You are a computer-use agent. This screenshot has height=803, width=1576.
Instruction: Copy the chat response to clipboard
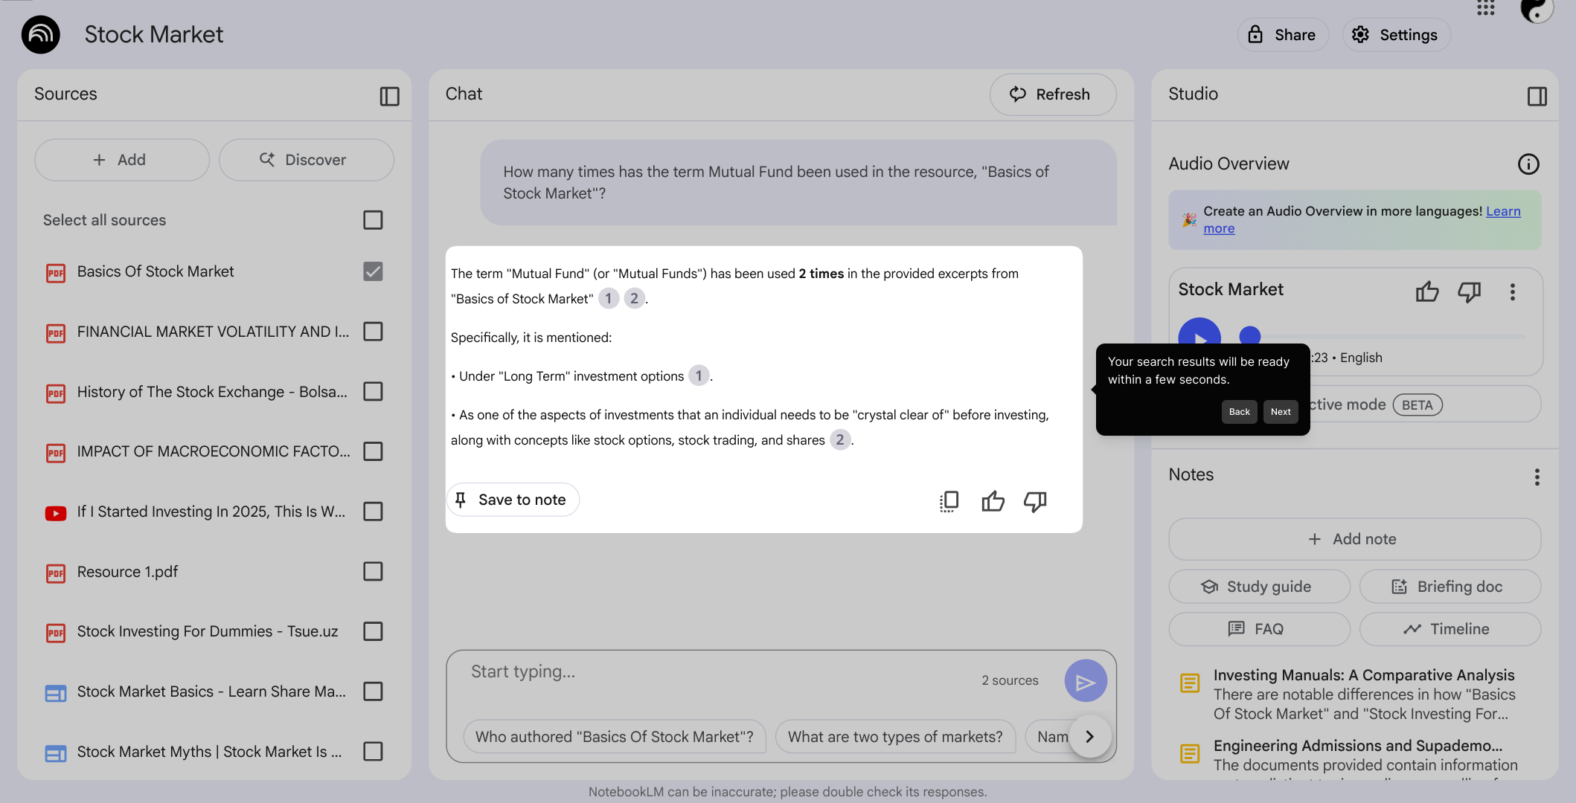coord(949,501)
